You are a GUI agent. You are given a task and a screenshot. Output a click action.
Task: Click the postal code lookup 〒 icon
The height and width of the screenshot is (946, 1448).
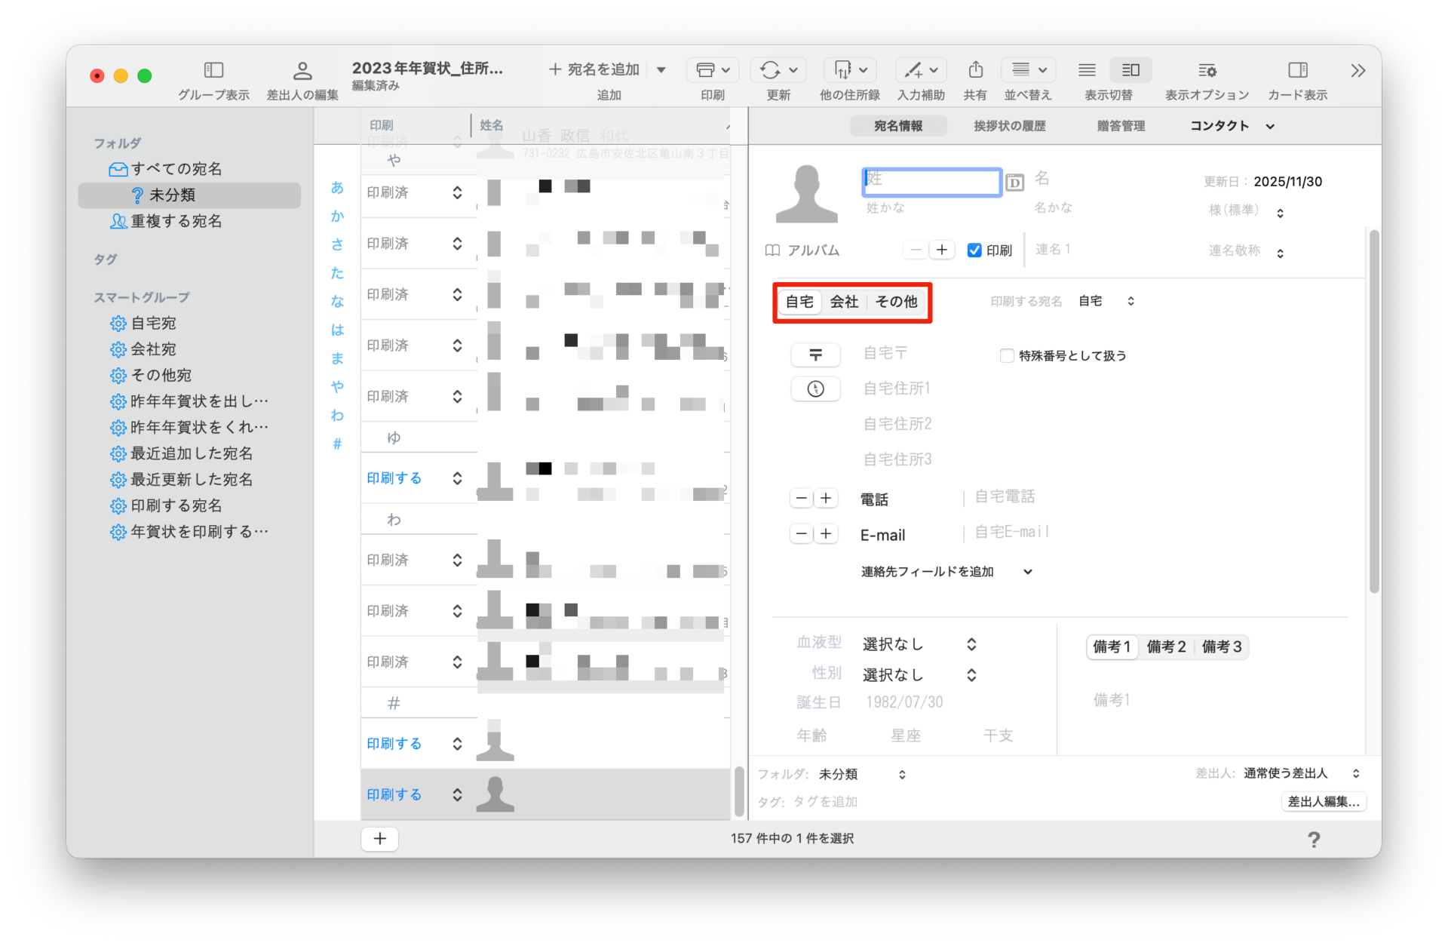coord(815,355)
